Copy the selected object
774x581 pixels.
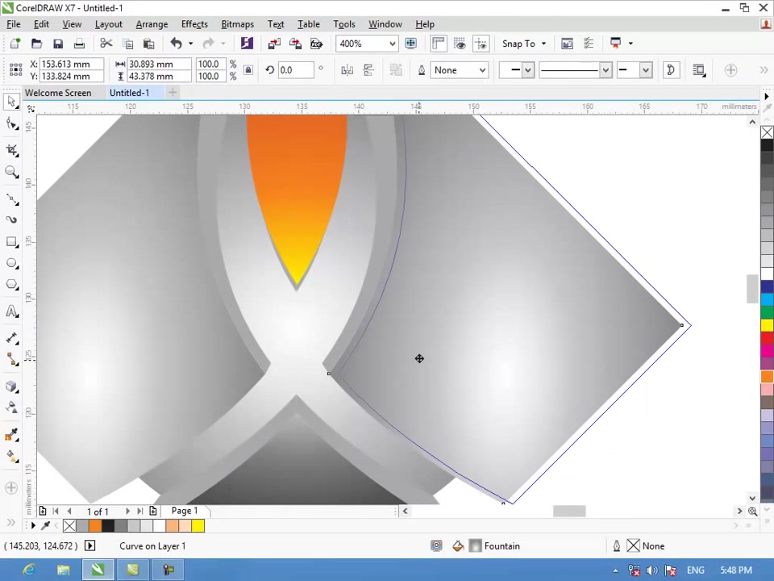click(127, 44)
